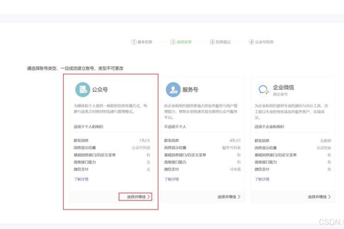
Task: Click the 公众号 account type icon
Action: pos(83,89)
